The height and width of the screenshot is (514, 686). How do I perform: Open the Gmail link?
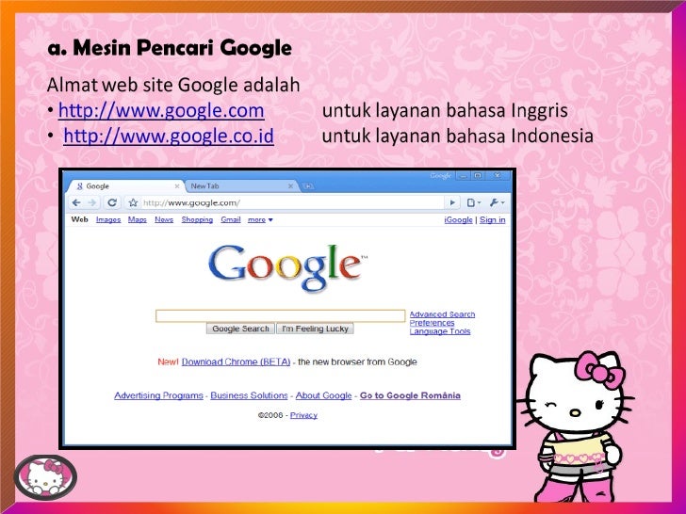click(231, 220)
